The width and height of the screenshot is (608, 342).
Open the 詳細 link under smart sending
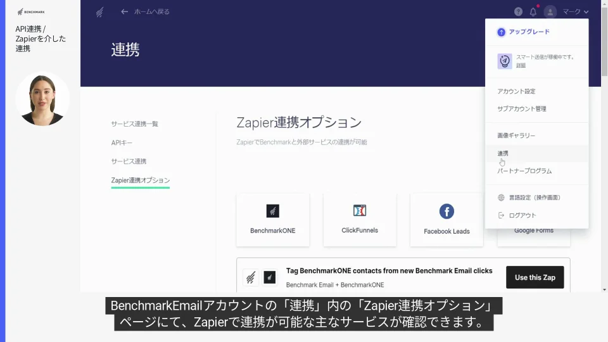click(x=521, y=65)
